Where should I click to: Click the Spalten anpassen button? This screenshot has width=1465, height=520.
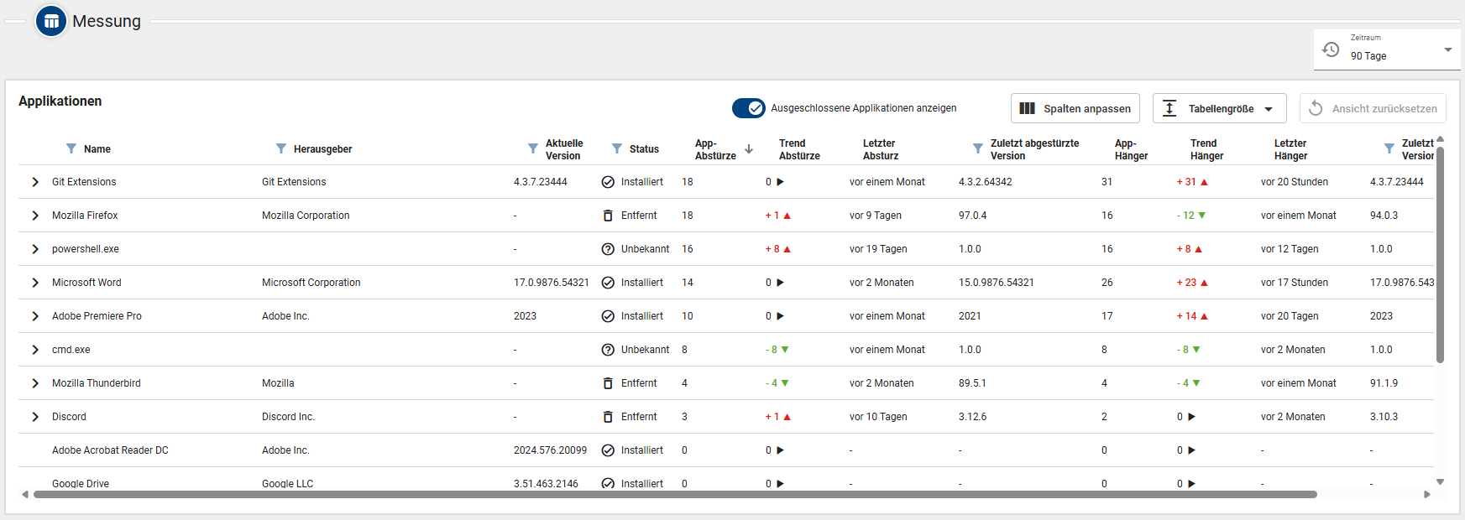[1075, 108]
